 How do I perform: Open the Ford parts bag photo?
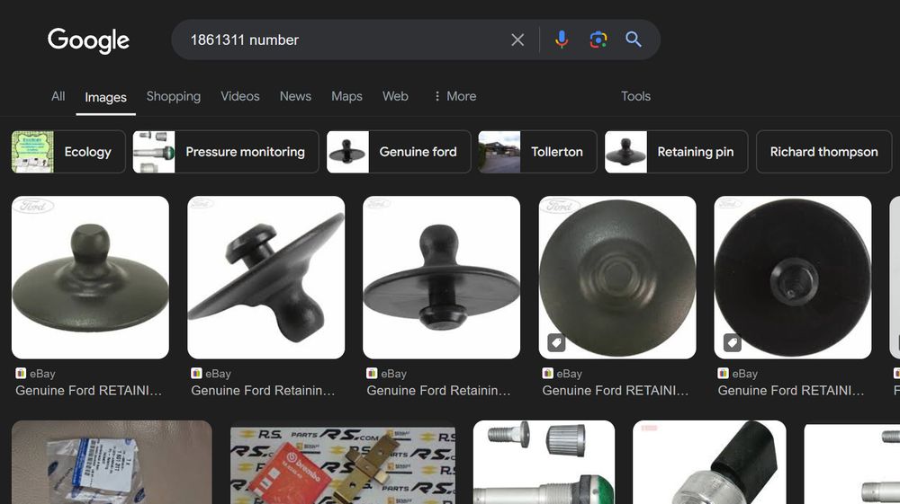tap(112, 462)
